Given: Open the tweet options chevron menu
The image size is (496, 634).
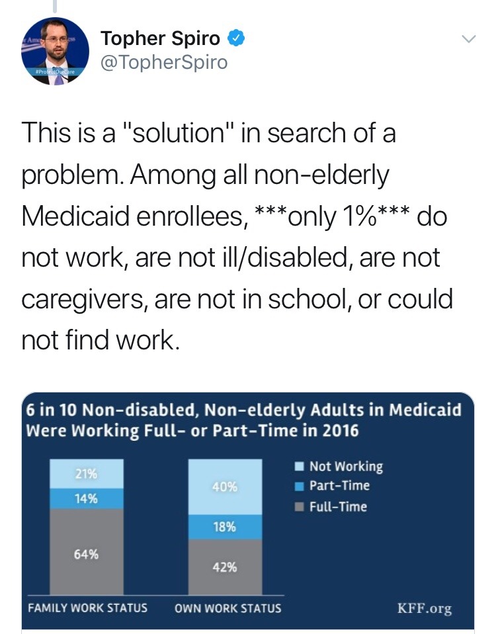Looking at the screenshot, I should click(468, 41).
